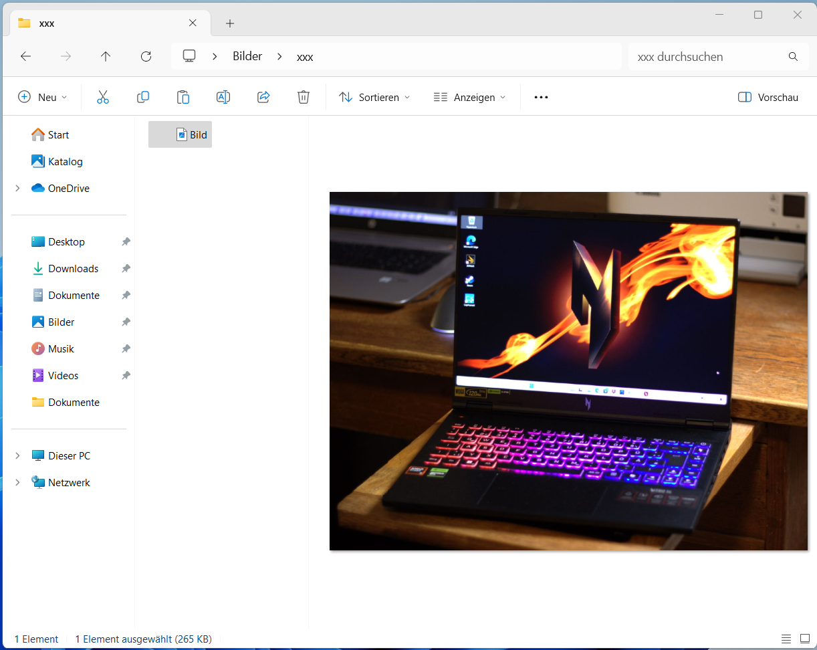Open the Anzeigen dropdown
Viewport: 817px width, 650px height.
point(469,97)
